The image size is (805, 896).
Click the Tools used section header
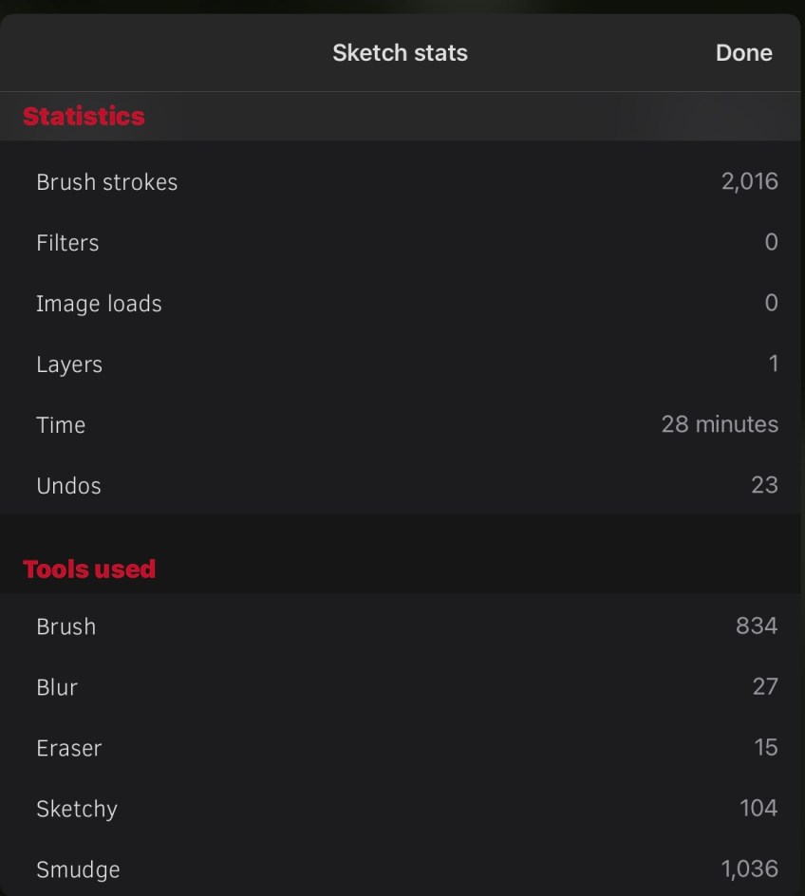tap(89, 569)
